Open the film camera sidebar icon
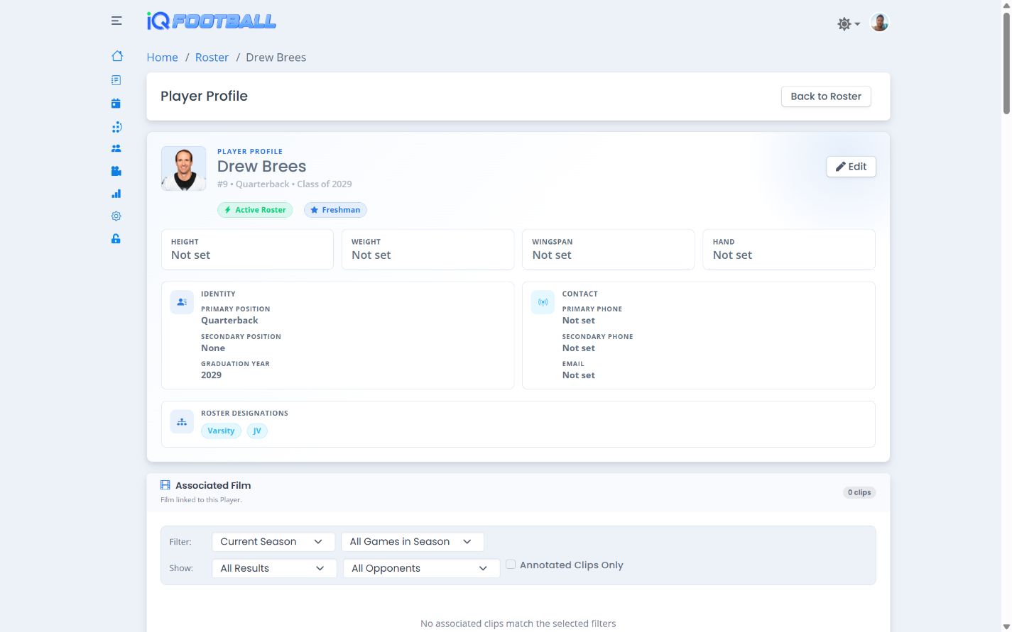The width and height of the screenshot is (1012, 632). 116,171
